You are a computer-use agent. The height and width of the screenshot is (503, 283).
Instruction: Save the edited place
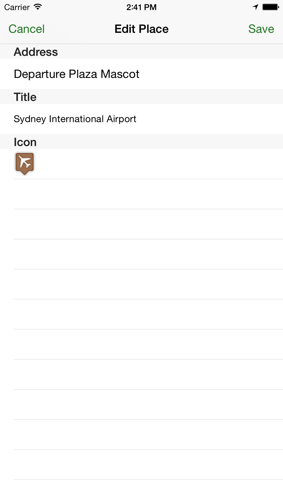261,29
